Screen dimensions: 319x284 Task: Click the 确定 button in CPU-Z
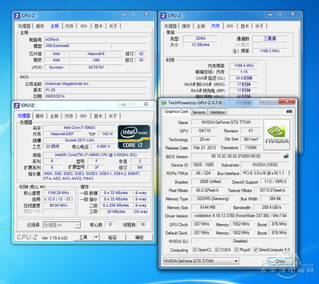pos(139,237)
